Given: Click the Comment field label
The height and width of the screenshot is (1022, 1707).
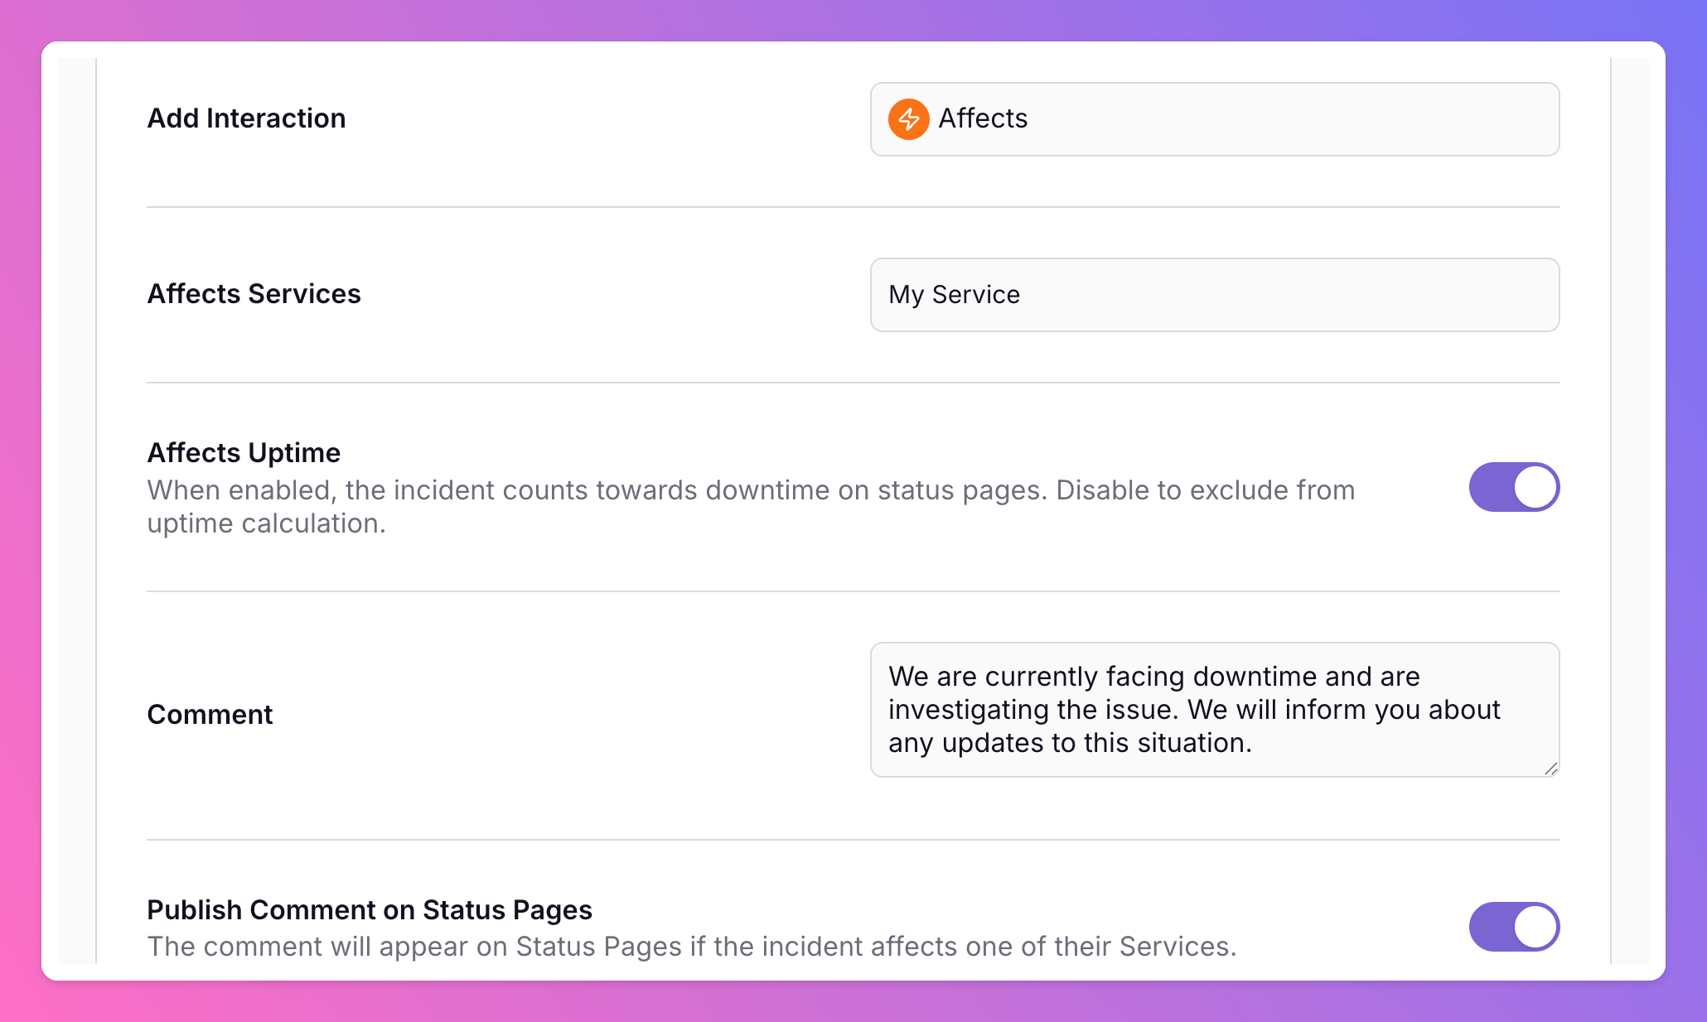Looking at the screenshot, I should tap(210, 714).
